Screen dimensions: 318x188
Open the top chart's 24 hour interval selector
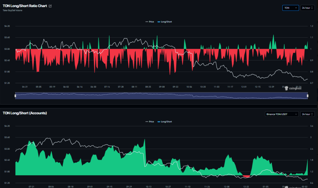tap(308, 8)
